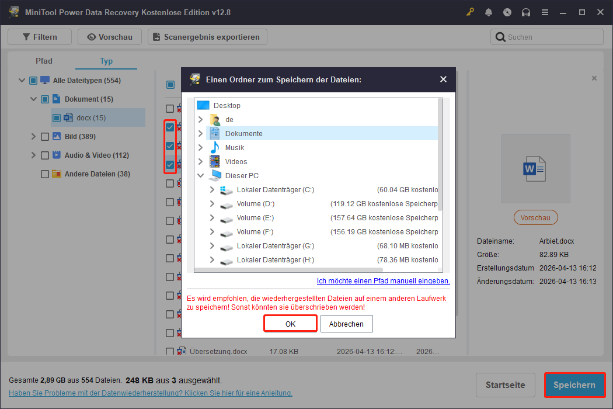Viewport: 613px width, 409px height.
Task: Click the Filtern toolbar button
Action: tap(40, 37)
